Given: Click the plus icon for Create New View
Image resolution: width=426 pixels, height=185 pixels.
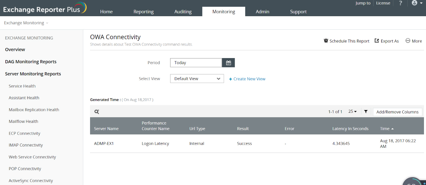Looking at the screenshot, I should 231,79.
